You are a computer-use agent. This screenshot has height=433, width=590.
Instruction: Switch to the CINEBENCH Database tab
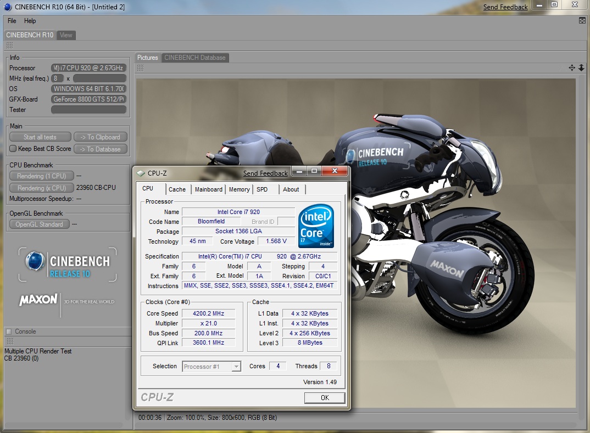coord(195,58)
